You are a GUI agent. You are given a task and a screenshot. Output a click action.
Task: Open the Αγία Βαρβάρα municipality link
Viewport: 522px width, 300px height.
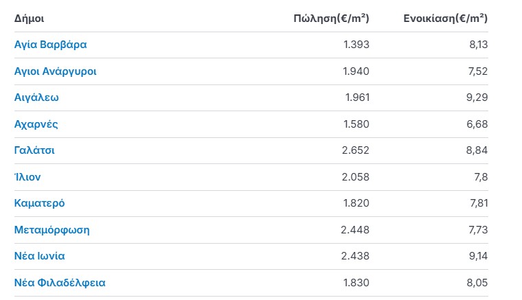coord(50,45)
